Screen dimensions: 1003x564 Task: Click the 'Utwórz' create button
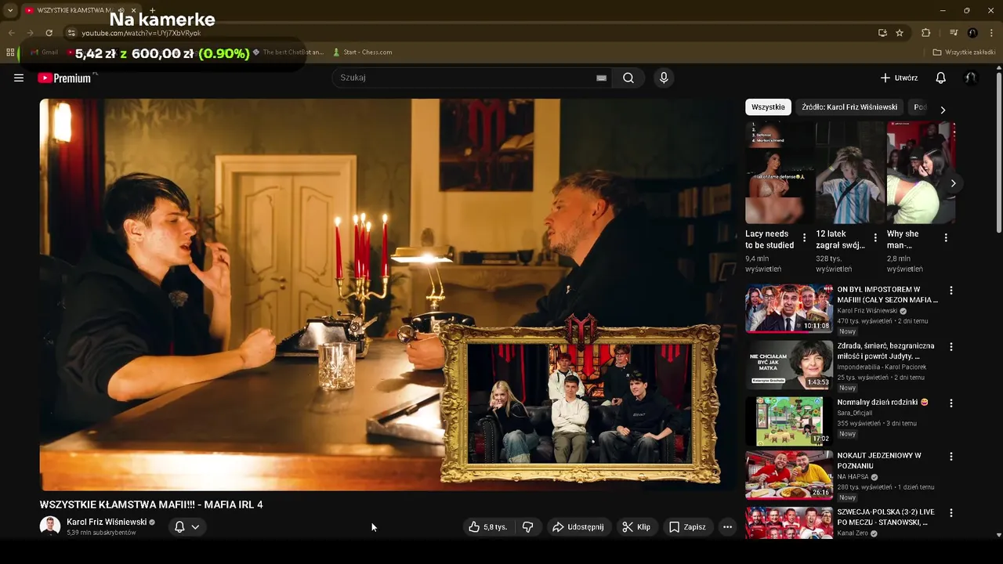899,78
